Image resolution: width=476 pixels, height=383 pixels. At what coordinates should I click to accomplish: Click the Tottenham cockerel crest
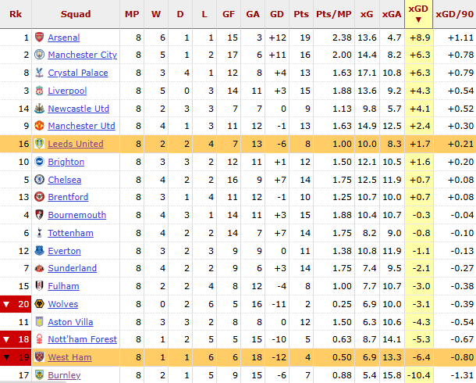click(39, 233)
